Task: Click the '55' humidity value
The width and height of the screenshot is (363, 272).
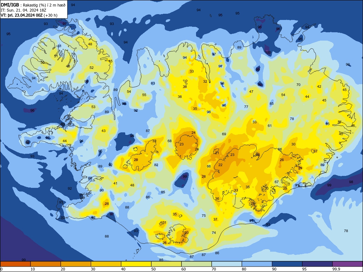Action: tap(144, 95)
